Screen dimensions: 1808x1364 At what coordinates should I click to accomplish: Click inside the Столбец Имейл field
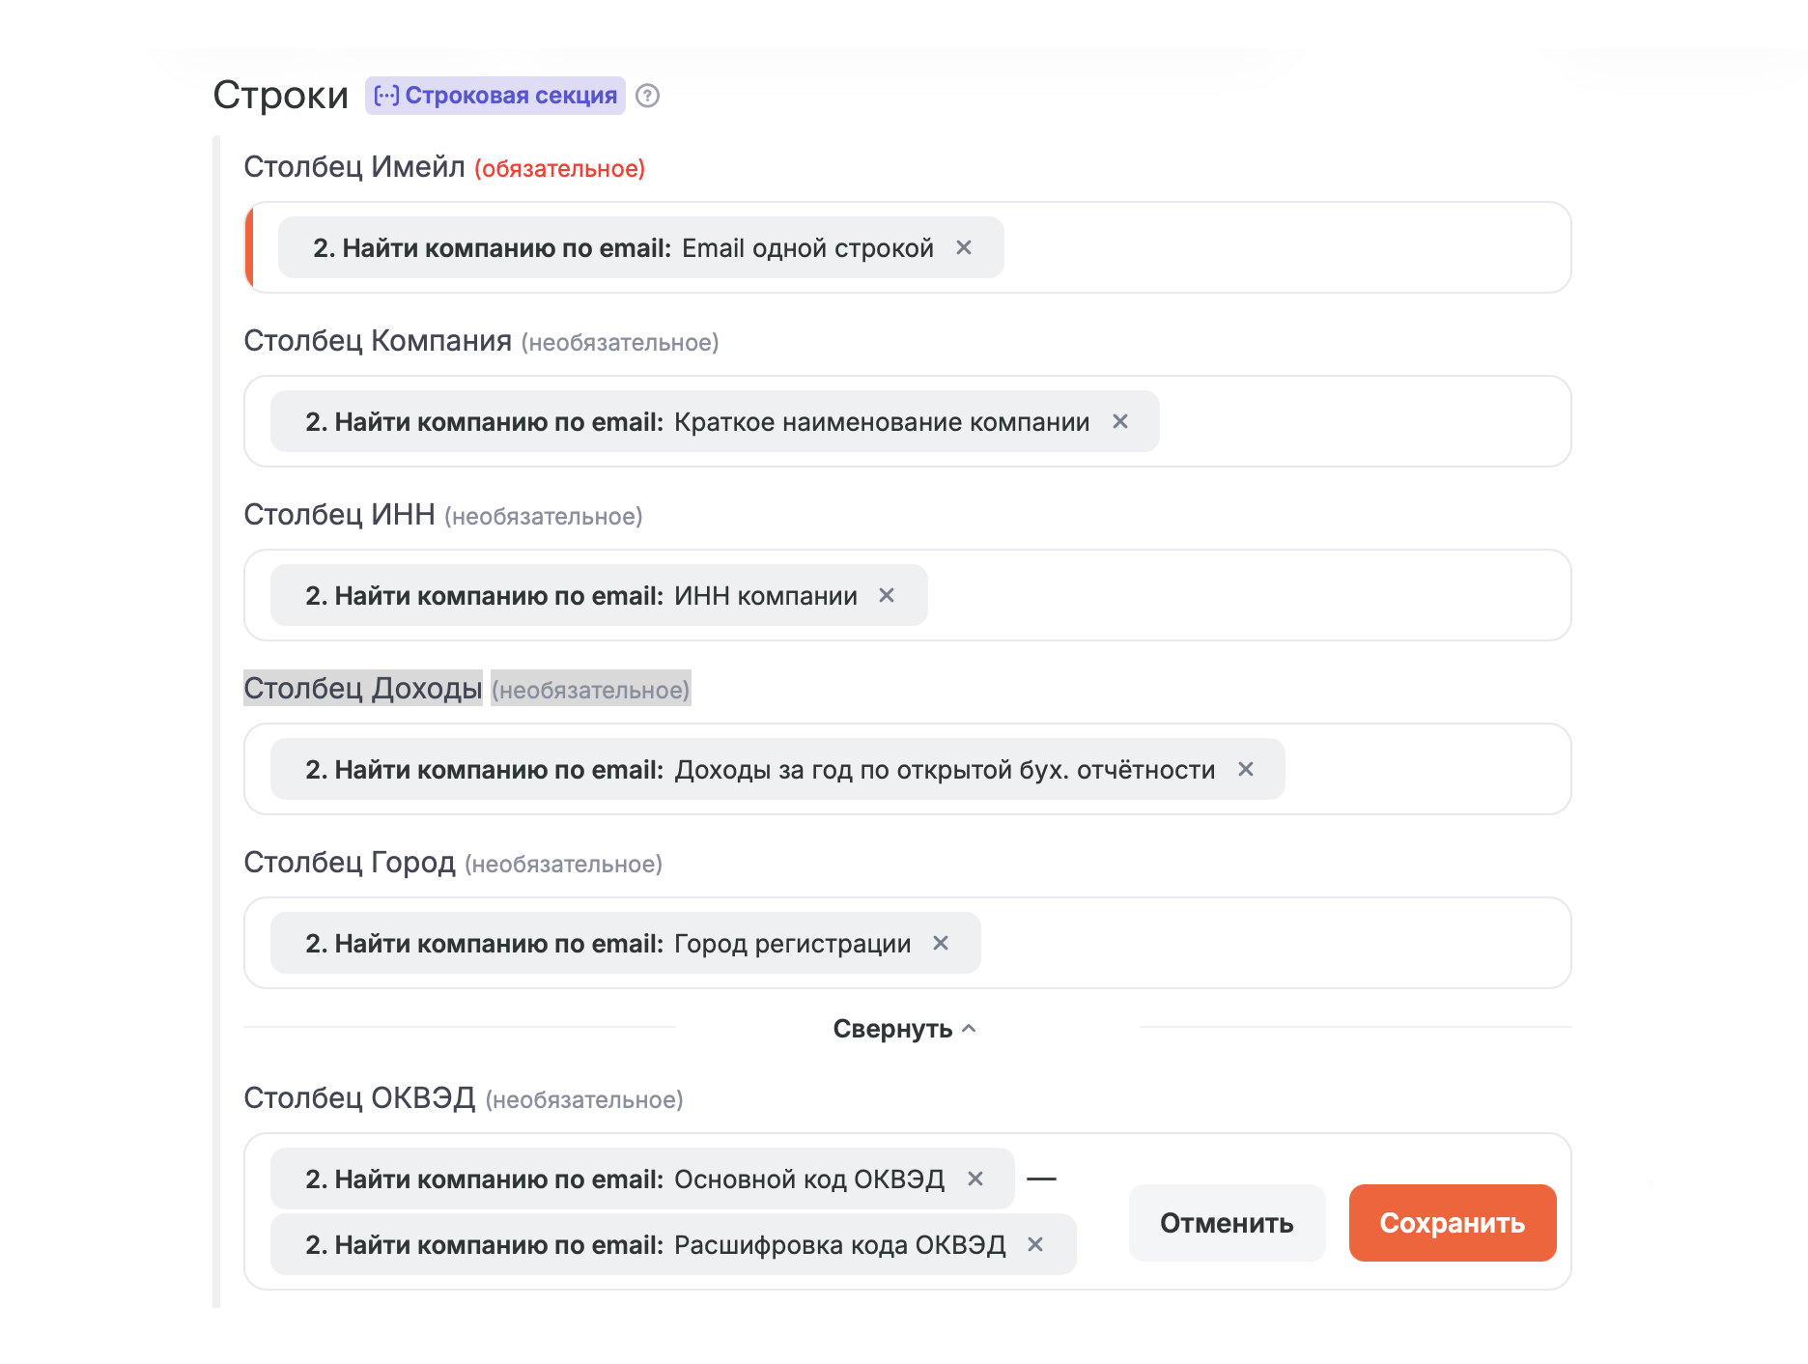click(1285, 248)
